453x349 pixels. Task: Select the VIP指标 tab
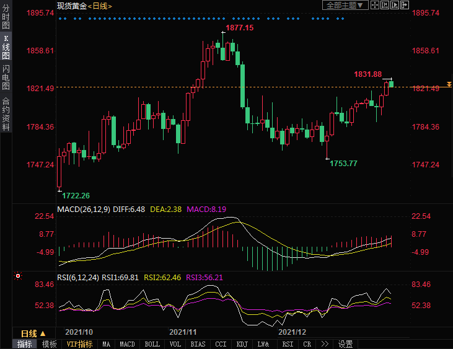79,344
